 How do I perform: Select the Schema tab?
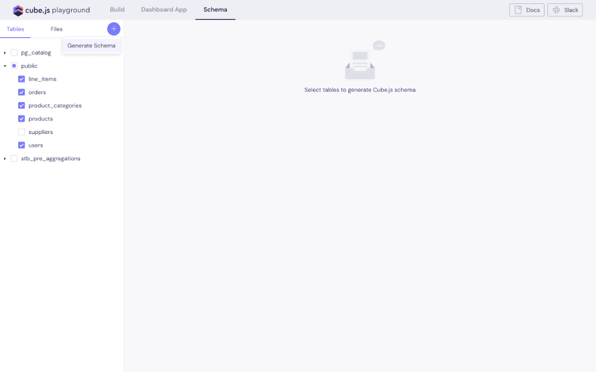pos(215,9)
